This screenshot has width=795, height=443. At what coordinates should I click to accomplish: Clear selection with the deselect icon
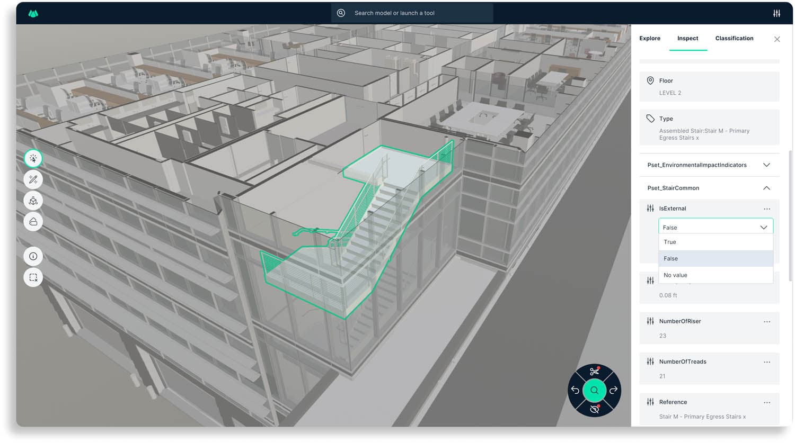33,277
